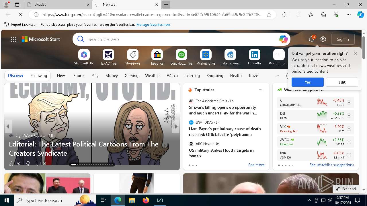Add a new shortcut tile
The height and width of the screenshot is (206, 367).
tap(279, 58)
